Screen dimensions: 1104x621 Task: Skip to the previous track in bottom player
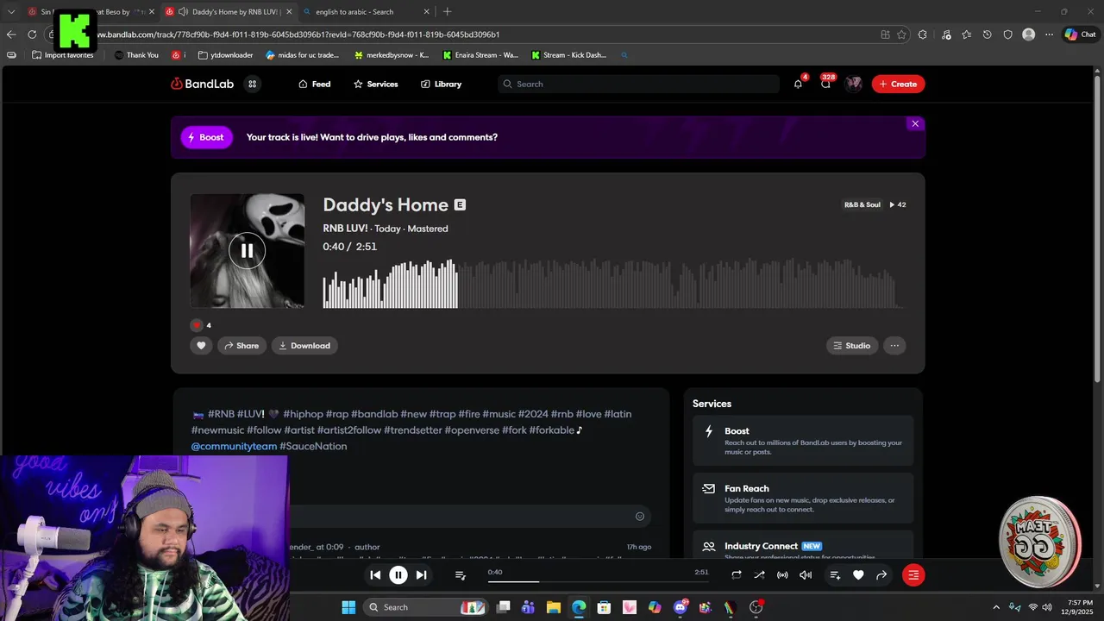tap(375, 575)
